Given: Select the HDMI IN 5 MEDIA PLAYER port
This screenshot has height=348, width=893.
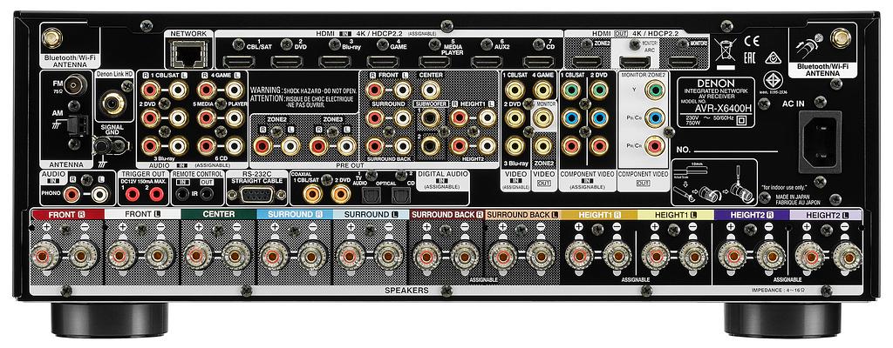Looking at the screenshot, I should 434,62.
